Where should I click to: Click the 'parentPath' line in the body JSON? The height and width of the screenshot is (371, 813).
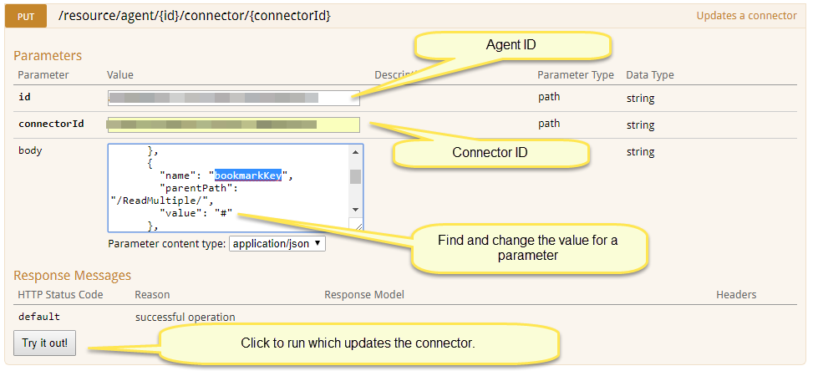click(191, 187)
